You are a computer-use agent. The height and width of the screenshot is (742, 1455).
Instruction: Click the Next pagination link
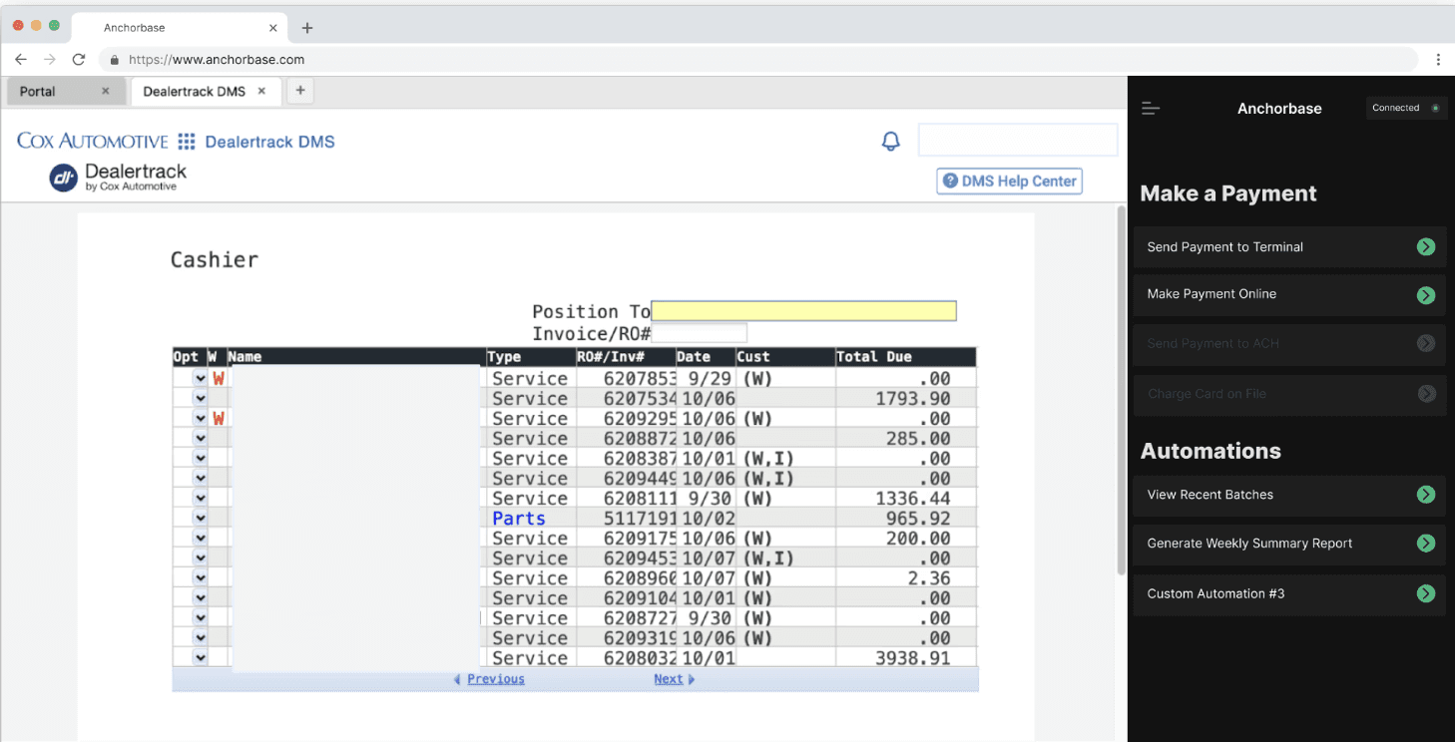click(667, 678)
